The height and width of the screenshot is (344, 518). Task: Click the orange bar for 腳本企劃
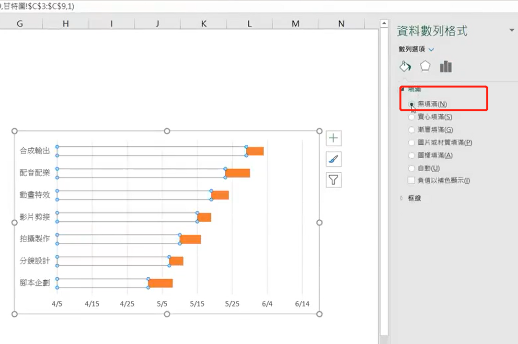pyautogui.click(x=161, y=283)
